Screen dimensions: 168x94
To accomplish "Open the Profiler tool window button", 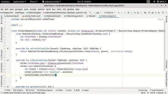I will click(x=59, y=90).
